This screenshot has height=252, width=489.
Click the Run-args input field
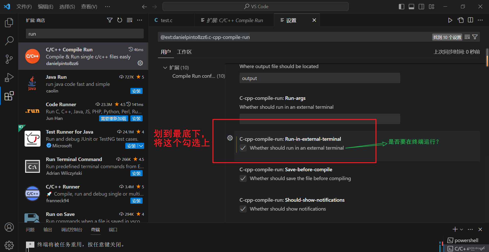pos(320,119)
